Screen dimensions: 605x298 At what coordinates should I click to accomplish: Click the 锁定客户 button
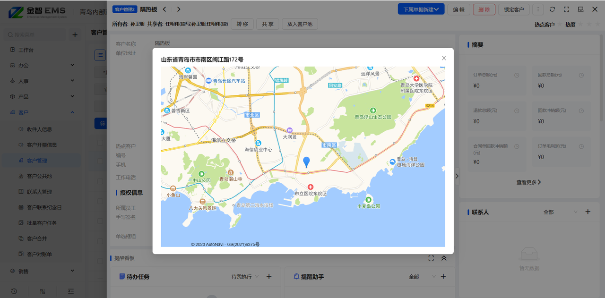[x=514, y=9]
